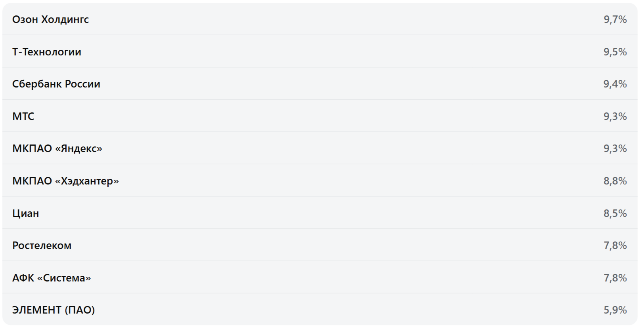Image resolution: width=639 pixels, height=327 pixels.
Task: Click the 7,8% share for АФК «Система»
Action: tap(615, 278)
